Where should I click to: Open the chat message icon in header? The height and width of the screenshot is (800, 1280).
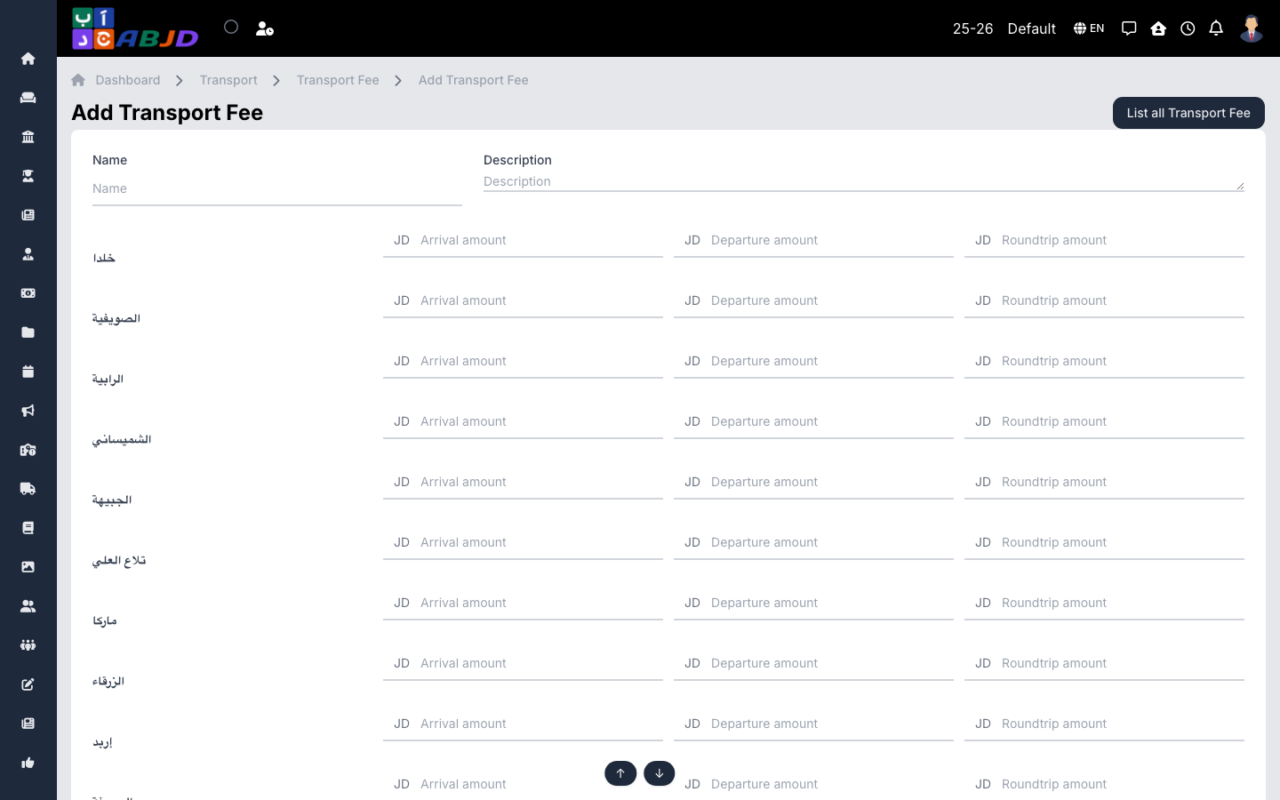pyautogui.click(x=1129, y=28)
